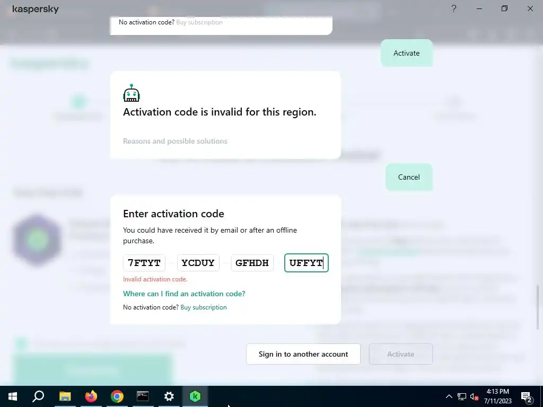The width and height of the screenshot is (543, 407).
Task: Open Reasons and possible solutions link
Action: click(175, 141)
